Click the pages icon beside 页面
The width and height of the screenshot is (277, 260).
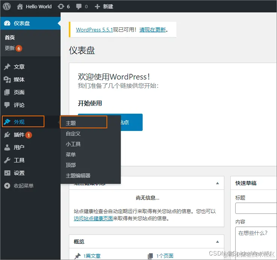(x=7, y=92)
